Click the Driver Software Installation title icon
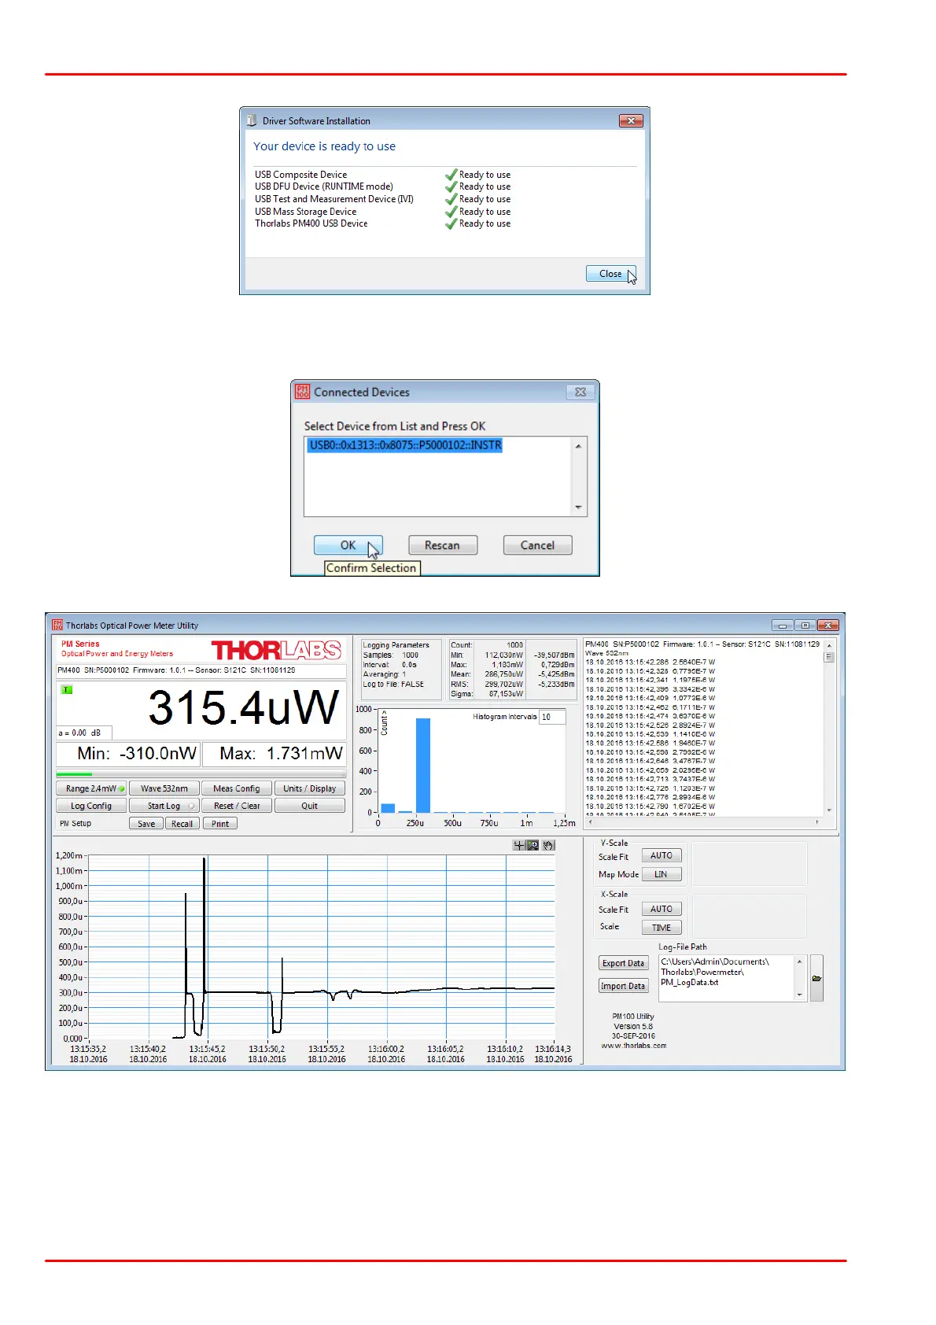 click(x=252, y=120)
